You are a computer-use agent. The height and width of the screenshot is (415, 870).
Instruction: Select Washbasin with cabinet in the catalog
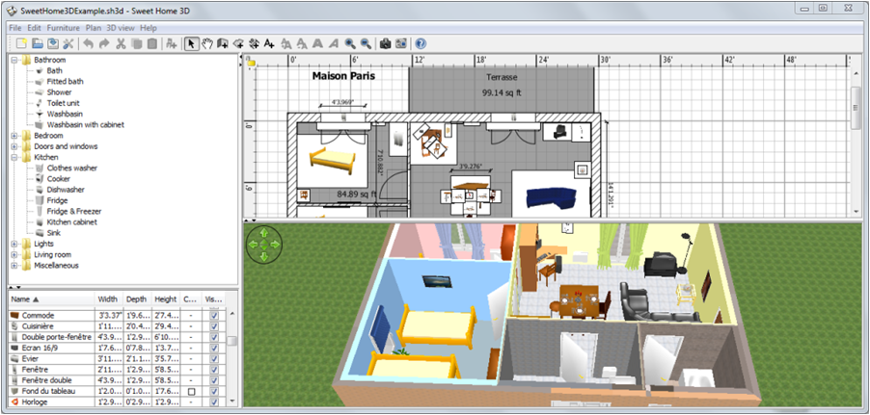(x=86, y=124)
